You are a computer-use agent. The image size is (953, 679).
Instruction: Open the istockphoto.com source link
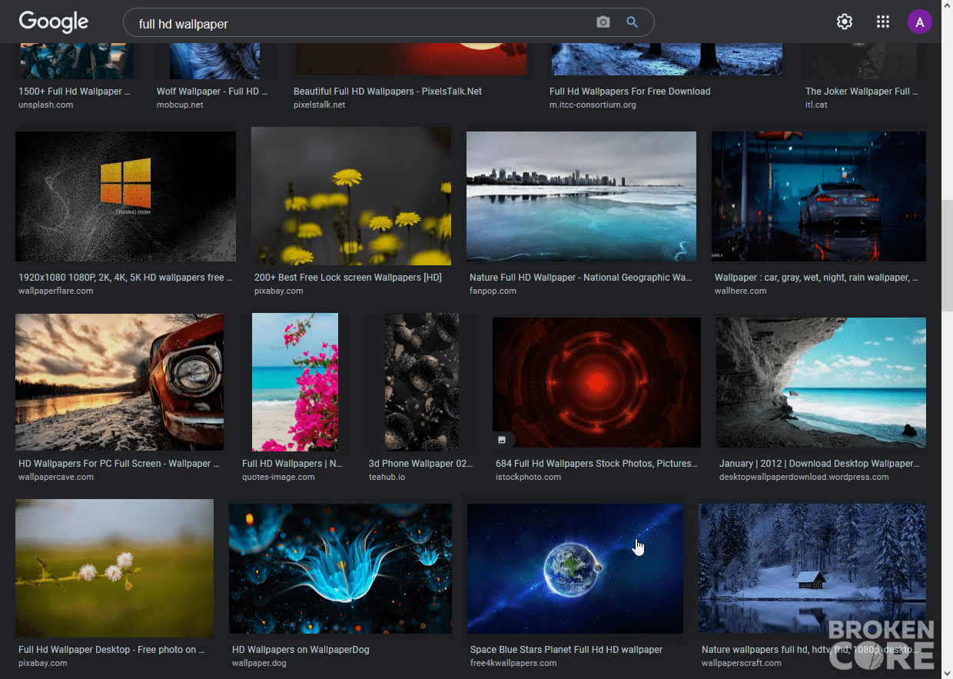click(x=528, y=477)
